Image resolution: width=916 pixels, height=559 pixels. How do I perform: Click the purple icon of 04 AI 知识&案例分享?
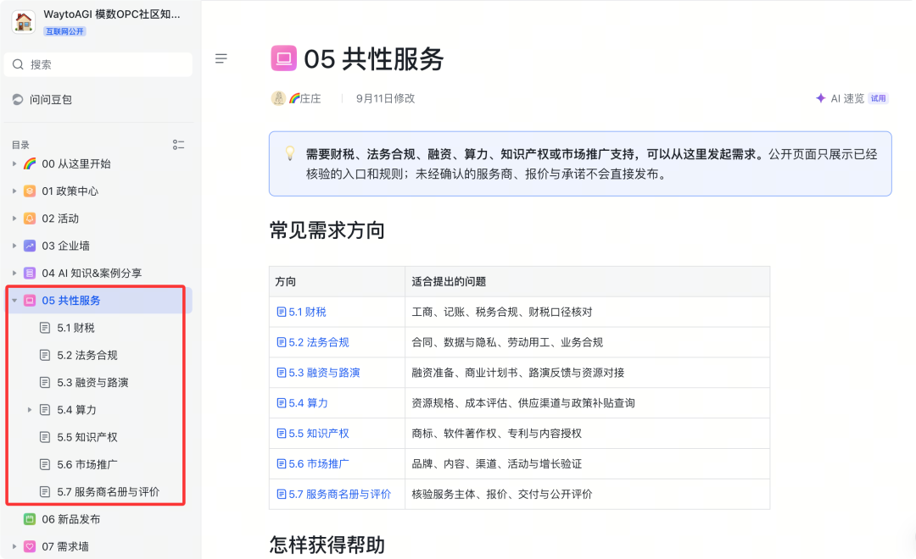click(30, 273)
